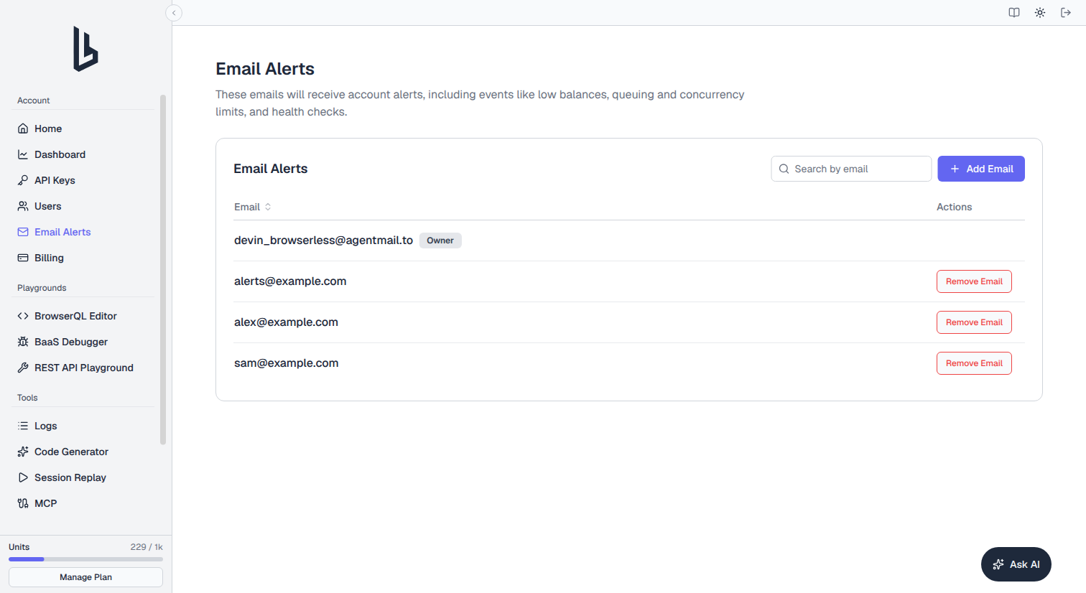
Task: Remove Email for sam@example.com
Action: click(x=974, y=363)
